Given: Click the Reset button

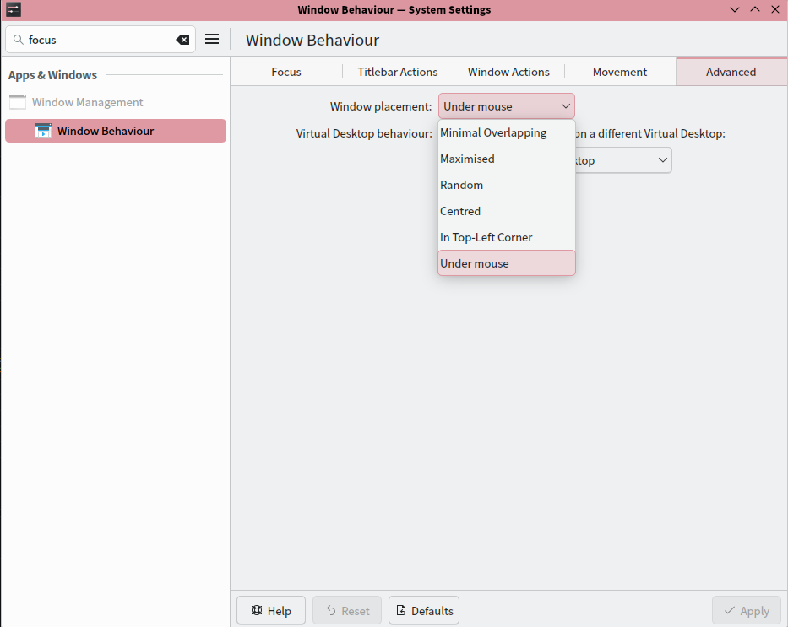Looking at the screenshot, I should click(347, 610).
